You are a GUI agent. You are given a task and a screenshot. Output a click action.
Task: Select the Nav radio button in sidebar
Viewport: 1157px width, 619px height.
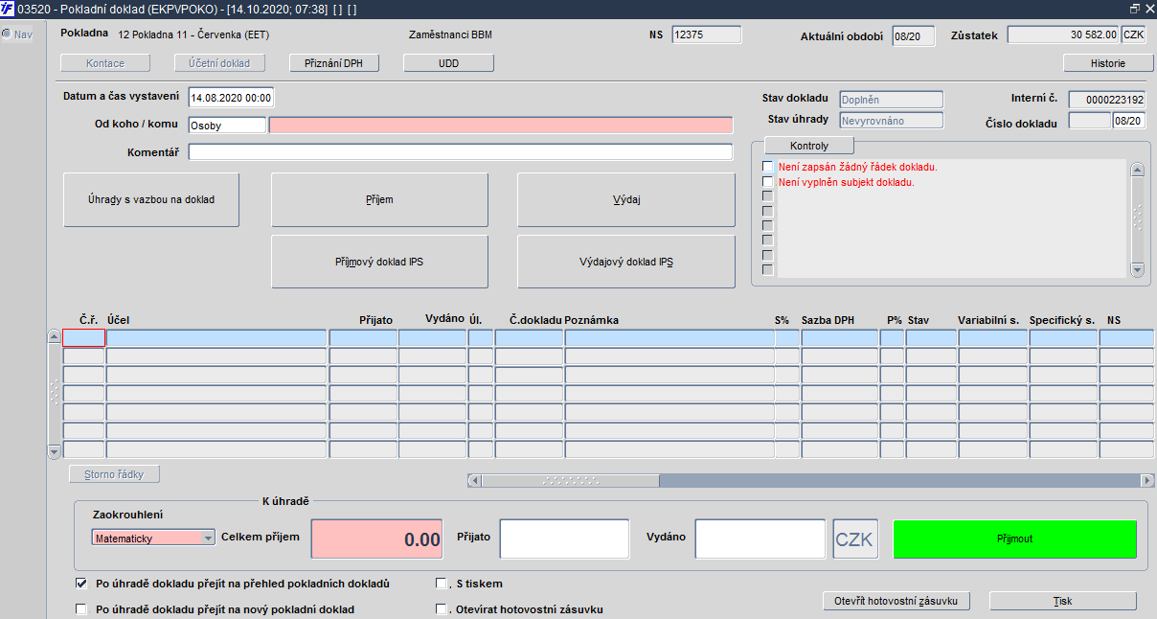point(7,34)
